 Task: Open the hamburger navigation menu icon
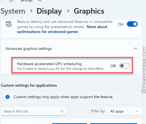(11, 1)
